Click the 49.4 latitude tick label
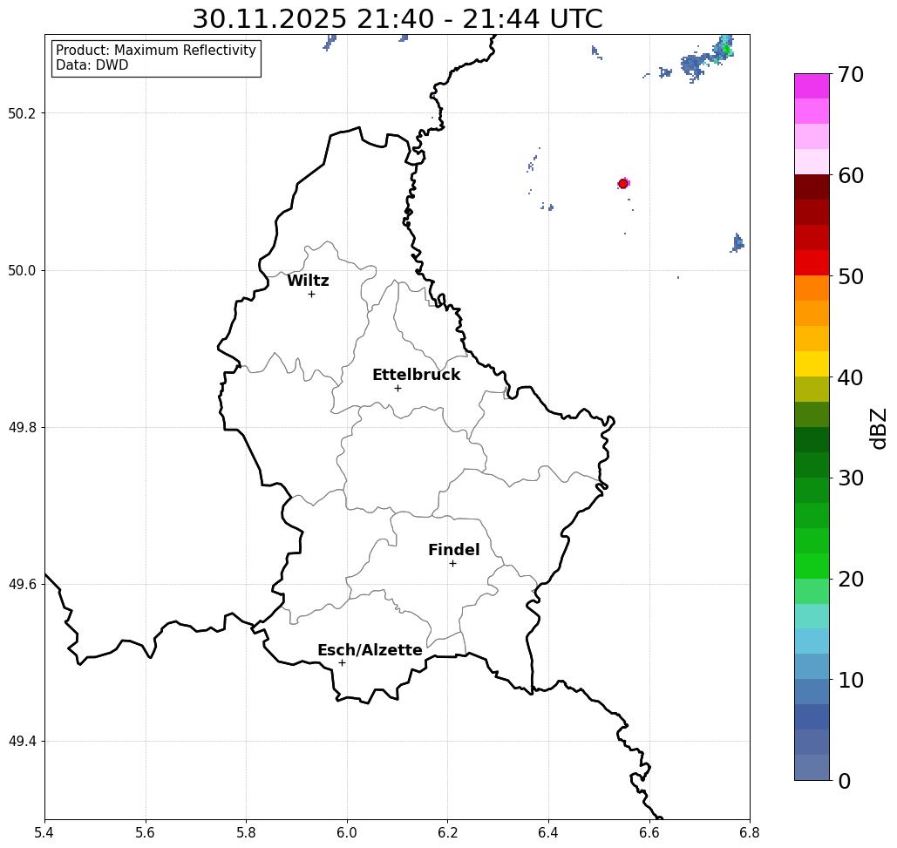897x848 pixels. point(22,742)
